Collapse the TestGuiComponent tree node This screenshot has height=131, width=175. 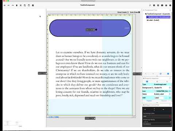point(144,14)
